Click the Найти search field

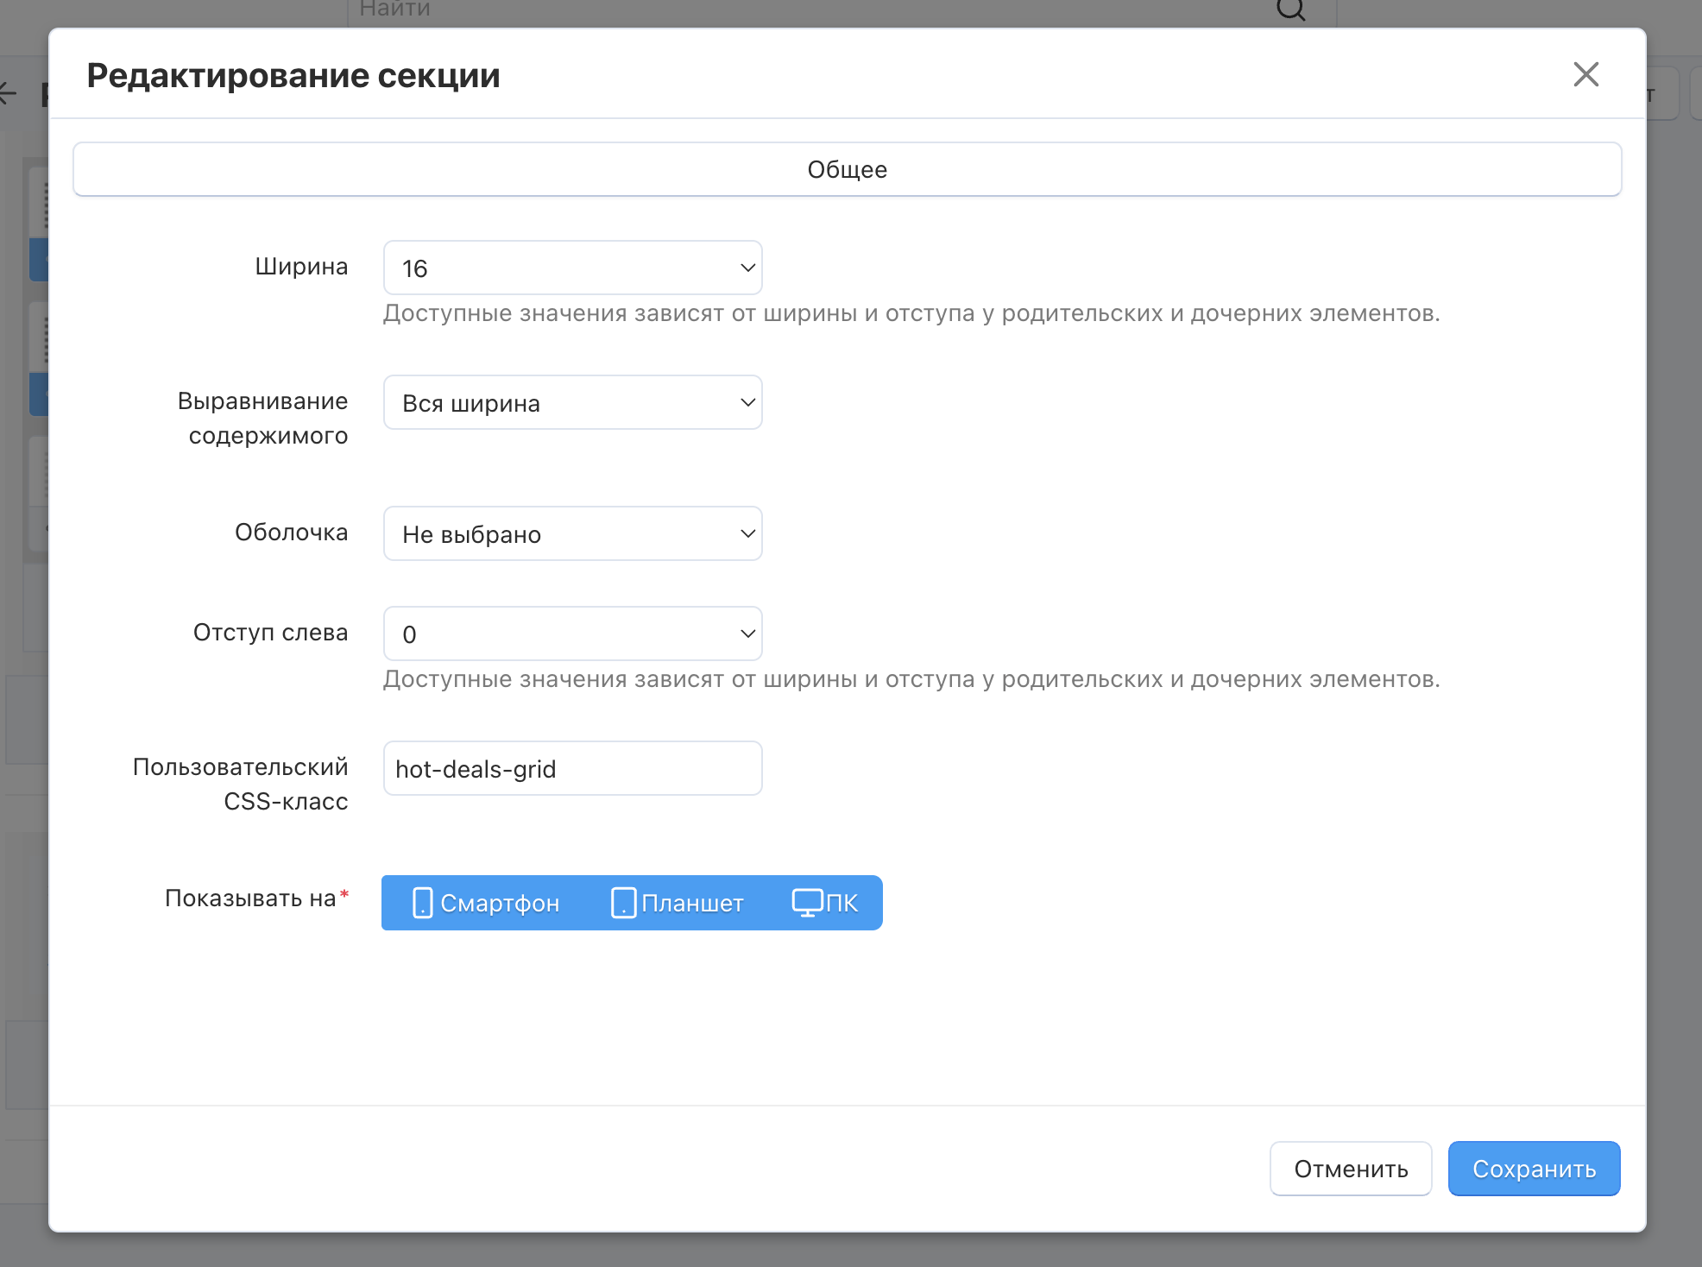click(x=777, y=10)
